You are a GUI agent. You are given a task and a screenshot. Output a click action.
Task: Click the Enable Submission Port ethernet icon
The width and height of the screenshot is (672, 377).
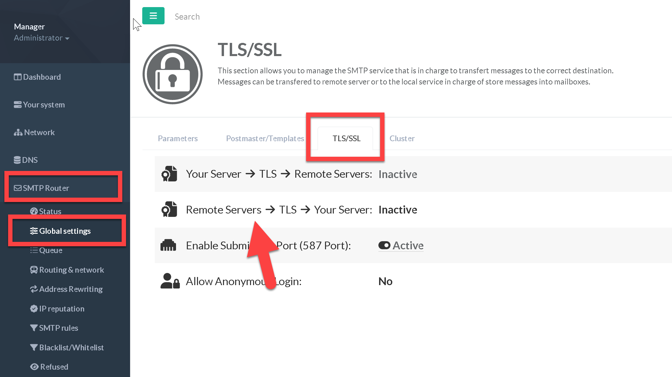click(168, 246)
